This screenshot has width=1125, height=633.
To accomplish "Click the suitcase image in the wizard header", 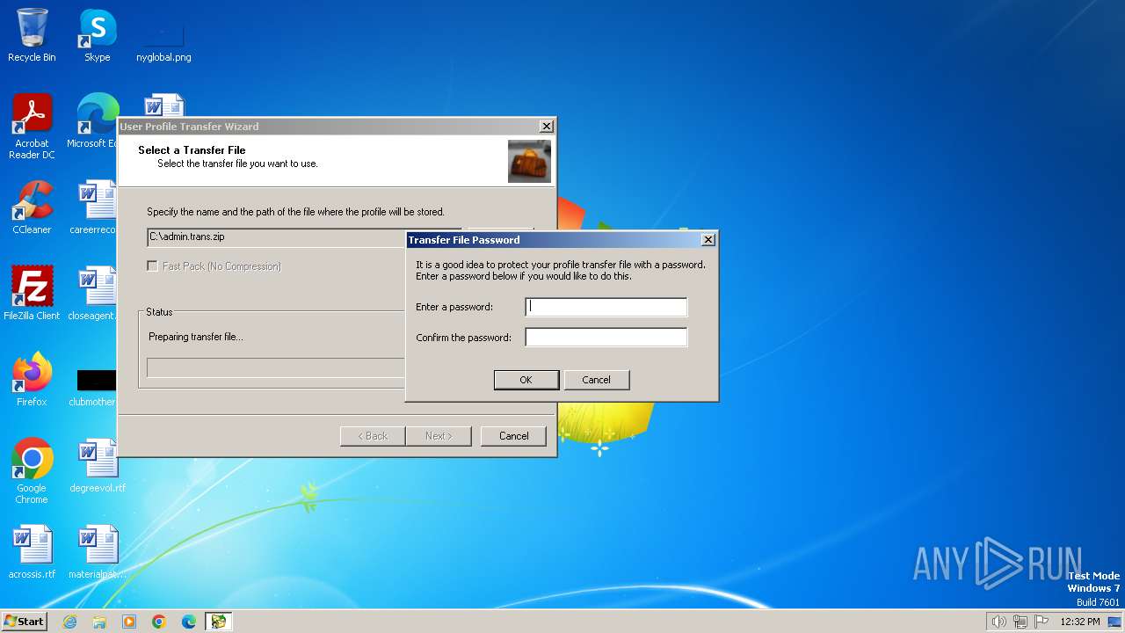I will tap(529, 161).
